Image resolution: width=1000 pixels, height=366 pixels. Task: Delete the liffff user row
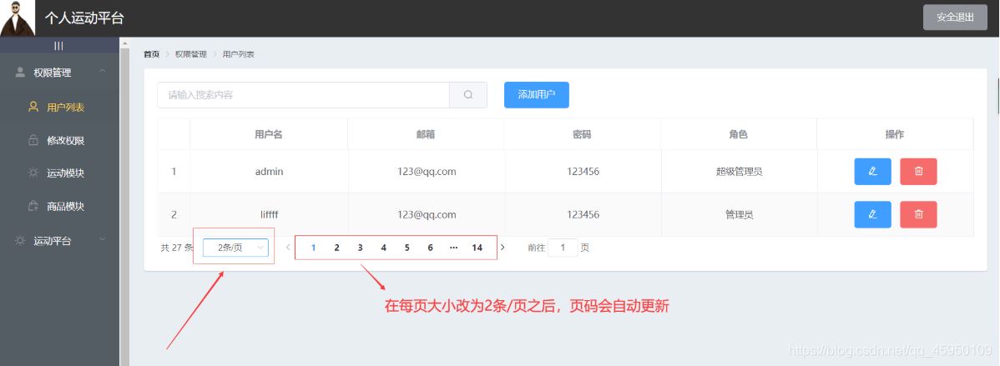tap(918, 214)
